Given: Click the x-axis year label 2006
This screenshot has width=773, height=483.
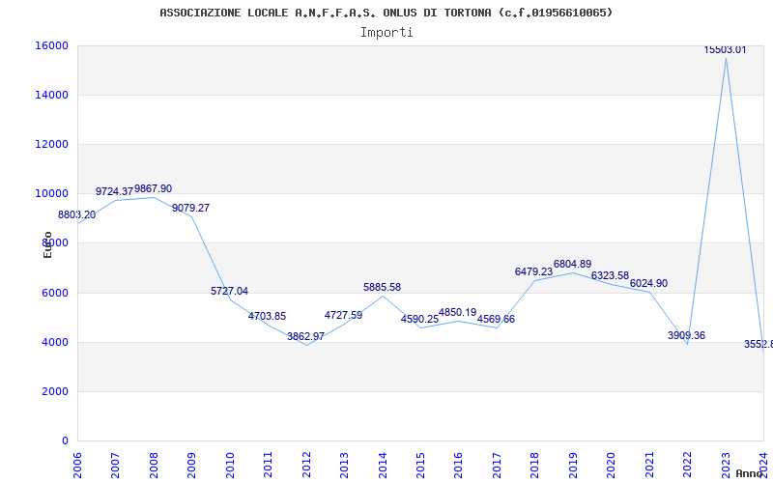Looking at the screenshot, I should (x=77, y=465).
